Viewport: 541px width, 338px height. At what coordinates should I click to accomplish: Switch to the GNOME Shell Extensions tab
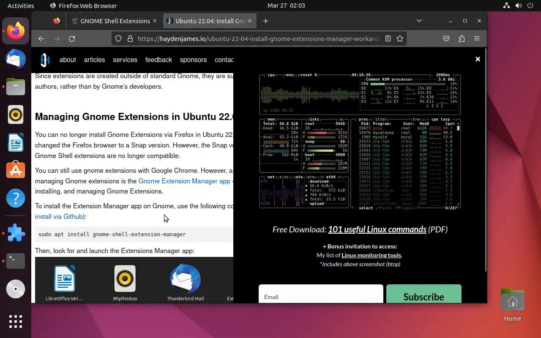(114, 21)
